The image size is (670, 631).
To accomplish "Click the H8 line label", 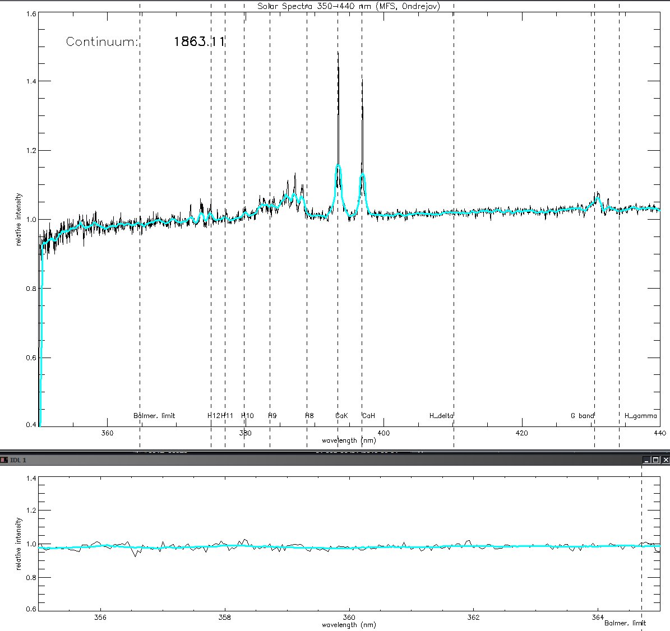I will click(x=309, y=416).
